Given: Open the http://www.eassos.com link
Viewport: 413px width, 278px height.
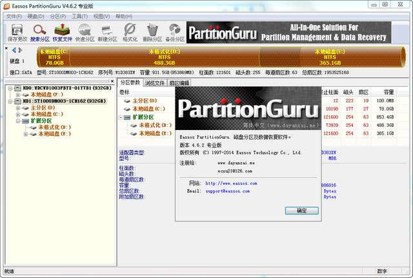Looking at the screenshot, I should 231,183.
